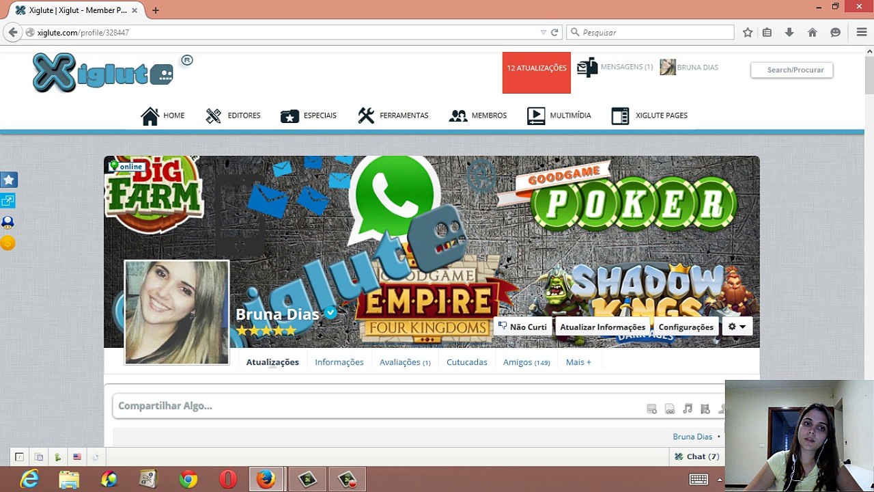874x492 pixels.
Task: Click the music note share icon
Action: [x=688, y=409]
